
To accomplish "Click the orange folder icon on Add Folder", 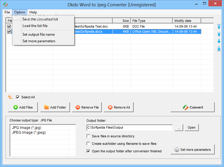I will click(x=47, y=107).
